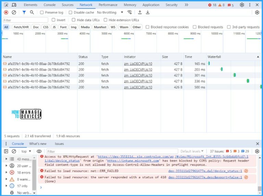Screen dimensions: 263x196
Task: Click the console sidebar scrollbar thumb
Action: pos(34,175)
